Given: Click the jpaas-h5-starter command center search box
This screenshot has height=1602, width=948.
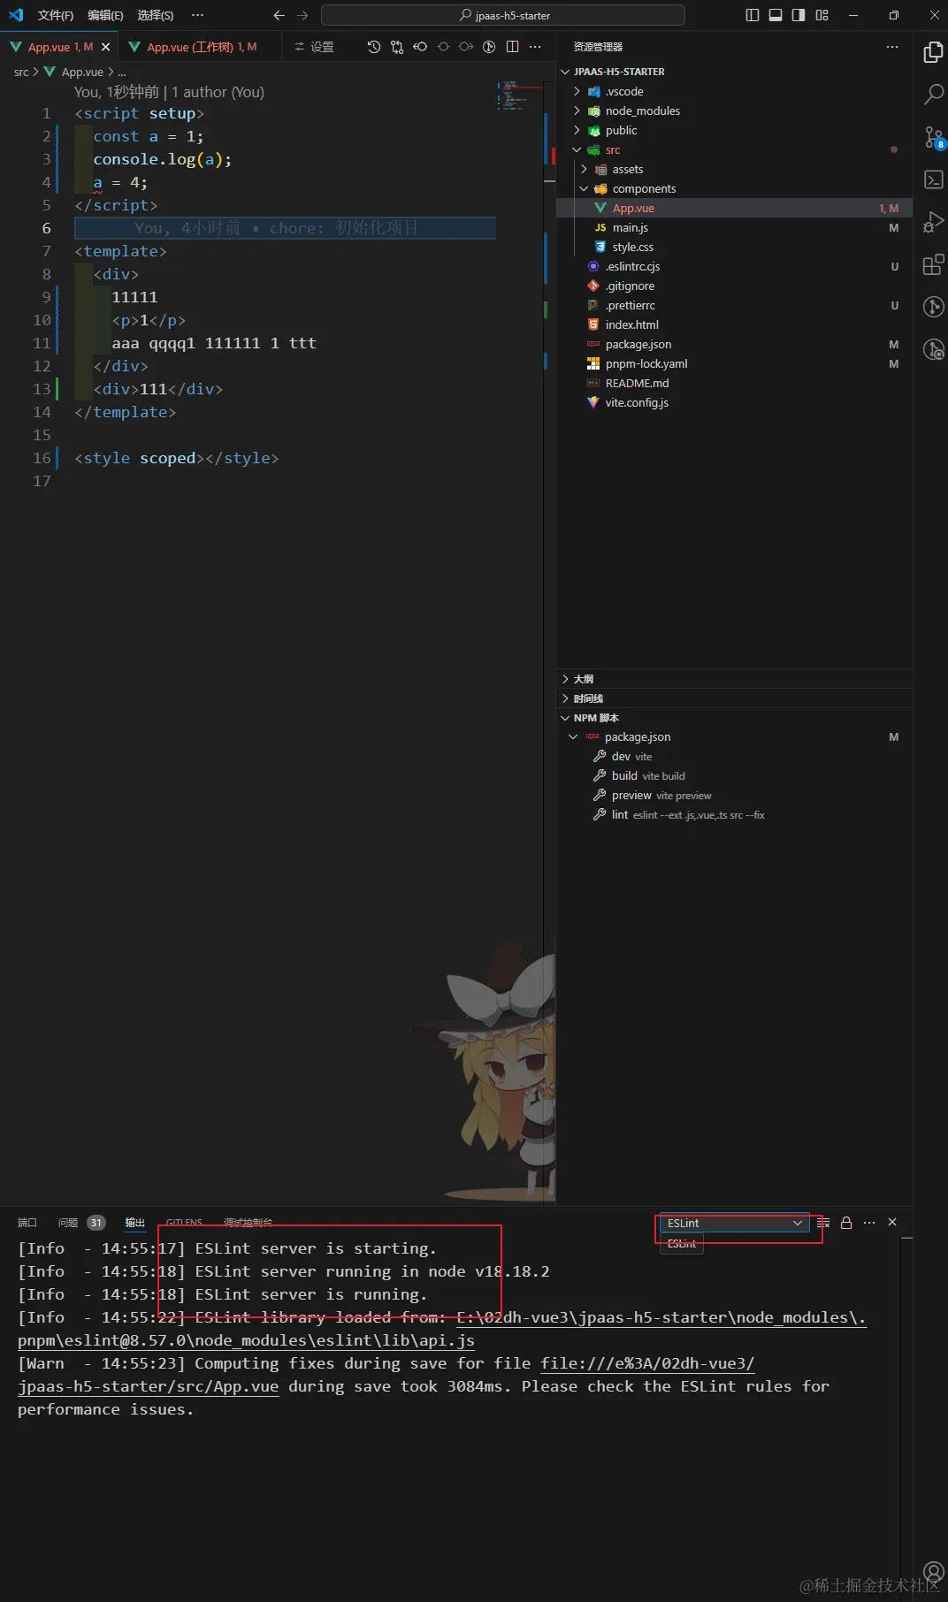Looking at the screenshot, I should click(503, 15).
